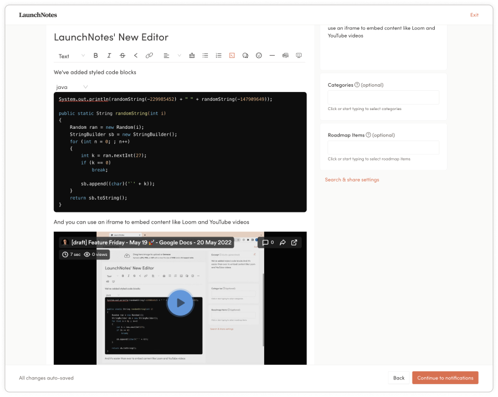This screenshot has height=397, width=498.
Task: Toggle bold formatting
Action: (95, 56)
